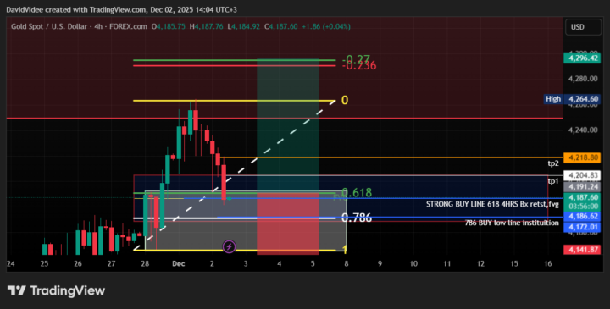Click the red -0.236 Fibonacci label
610x309 pixels.
click(x=359, y=66)
